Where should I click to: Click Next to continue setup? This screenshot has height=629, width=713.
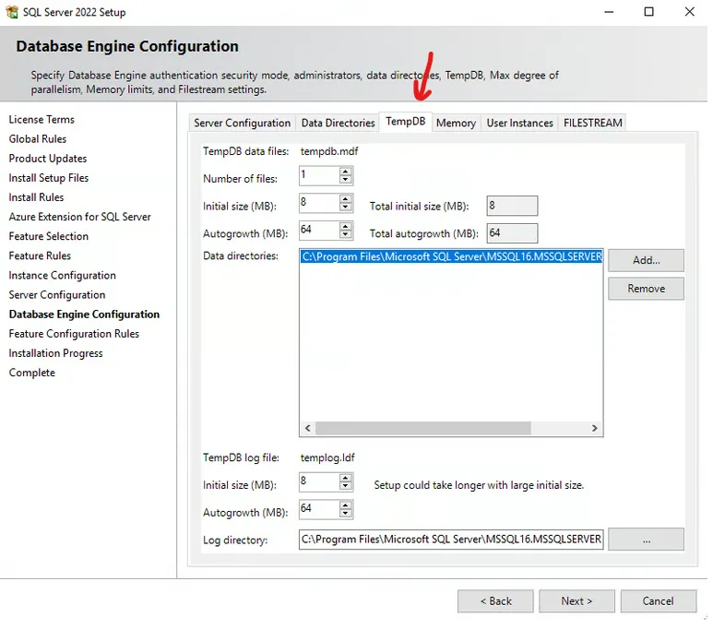click(576, 600)
